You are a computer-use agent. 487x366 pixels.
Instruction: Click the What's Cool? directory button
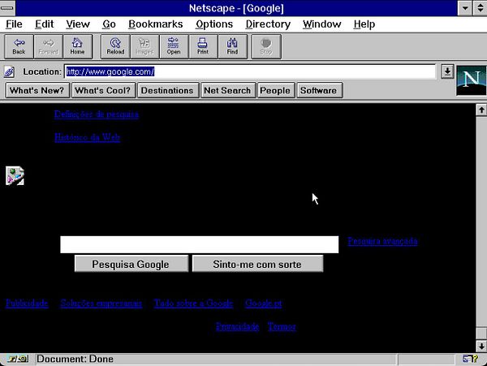(x=103, y=90)
